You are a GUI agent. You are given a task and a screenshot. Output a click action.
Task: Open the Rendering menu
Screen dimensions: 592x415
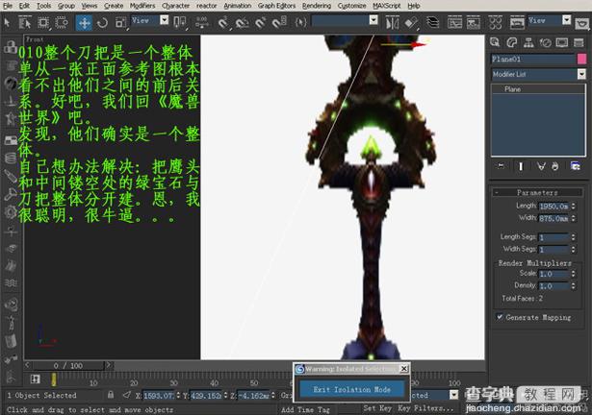(x=317, y=6)
